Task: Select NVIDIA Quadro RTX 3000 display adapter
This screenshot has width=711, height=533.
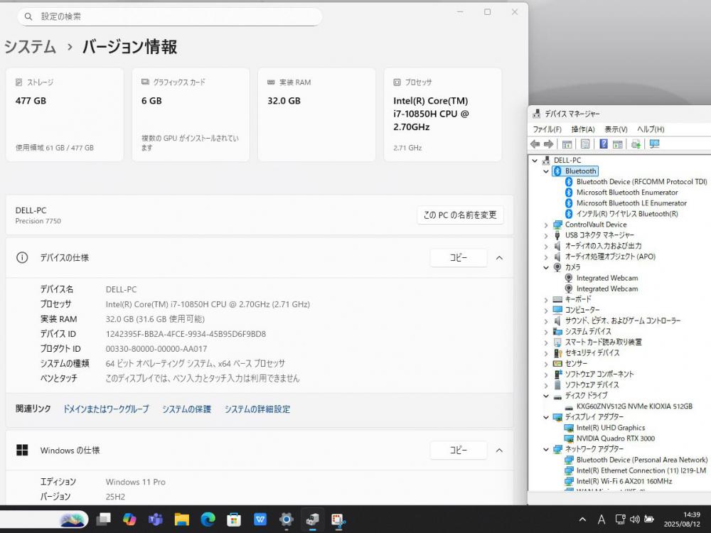Action: tap(615, 438)
